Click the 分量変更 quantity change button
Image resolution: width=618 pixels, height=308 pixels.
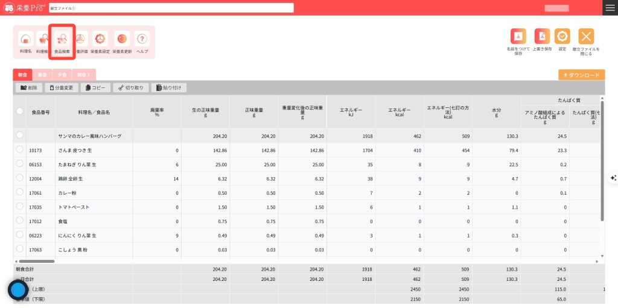point(61,88)
